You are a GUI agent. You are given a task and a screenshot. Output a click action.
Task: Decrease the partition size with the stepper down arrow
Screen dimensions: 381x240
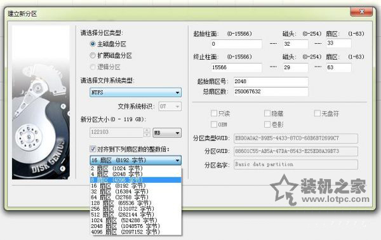point(147,135)
